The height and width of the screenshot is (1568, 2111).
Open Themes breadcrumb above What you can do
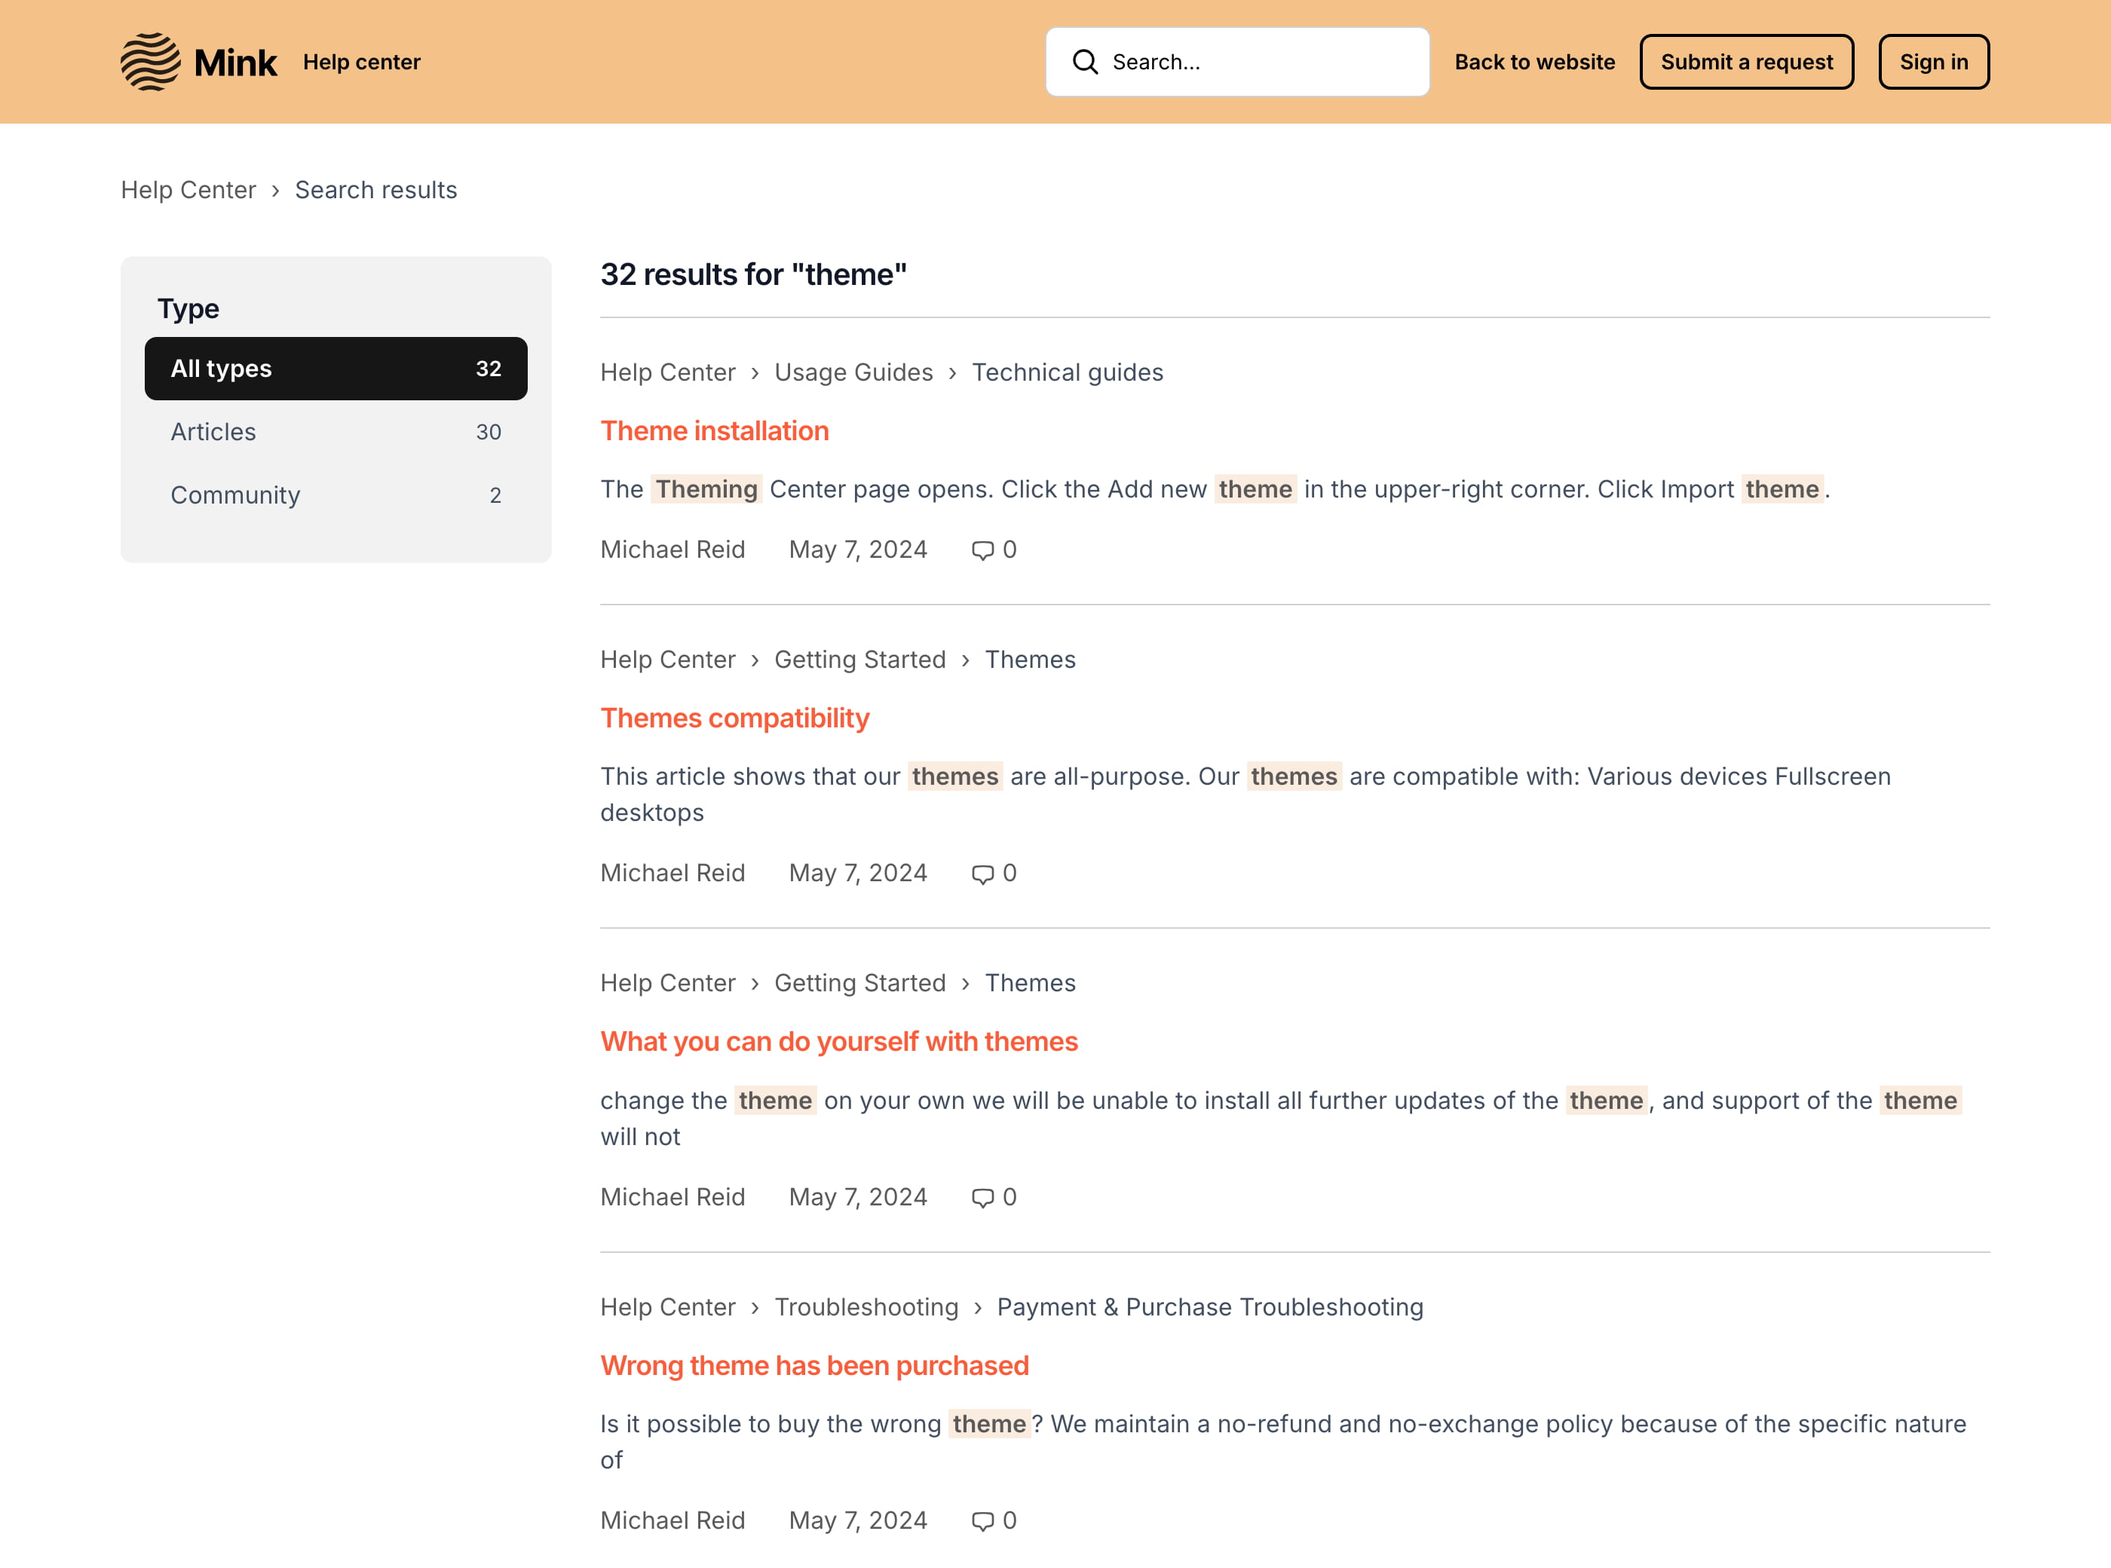pos(1030,983)
